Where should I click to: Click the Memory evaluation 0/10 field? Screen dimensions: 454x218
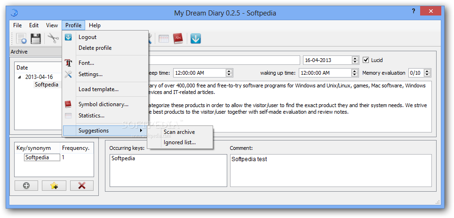(x=416, y=73)
